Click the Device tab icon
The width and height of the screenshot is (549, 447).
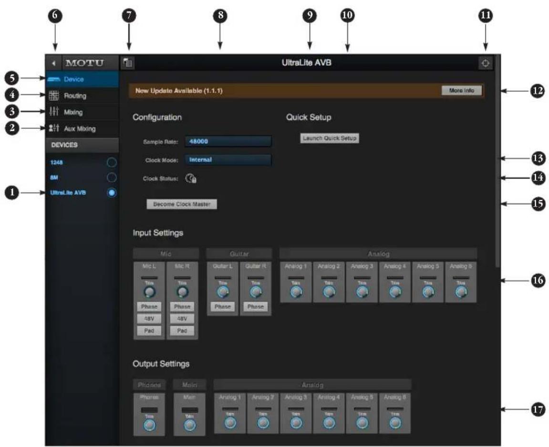click(x=54, y=80)
